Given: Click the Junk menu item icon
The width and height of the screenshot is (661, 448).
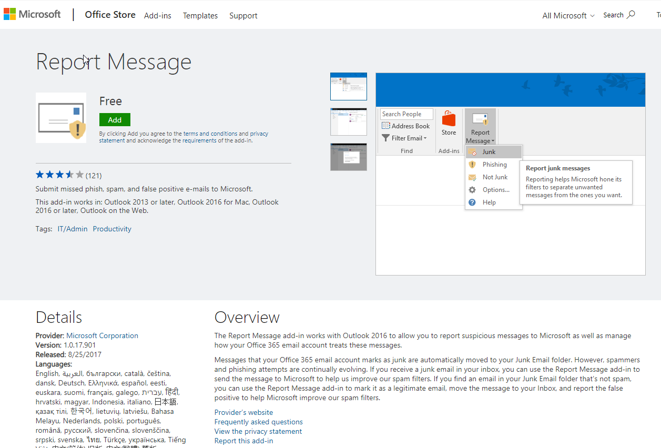Looking at the screenshot, I should pos(472,152).
